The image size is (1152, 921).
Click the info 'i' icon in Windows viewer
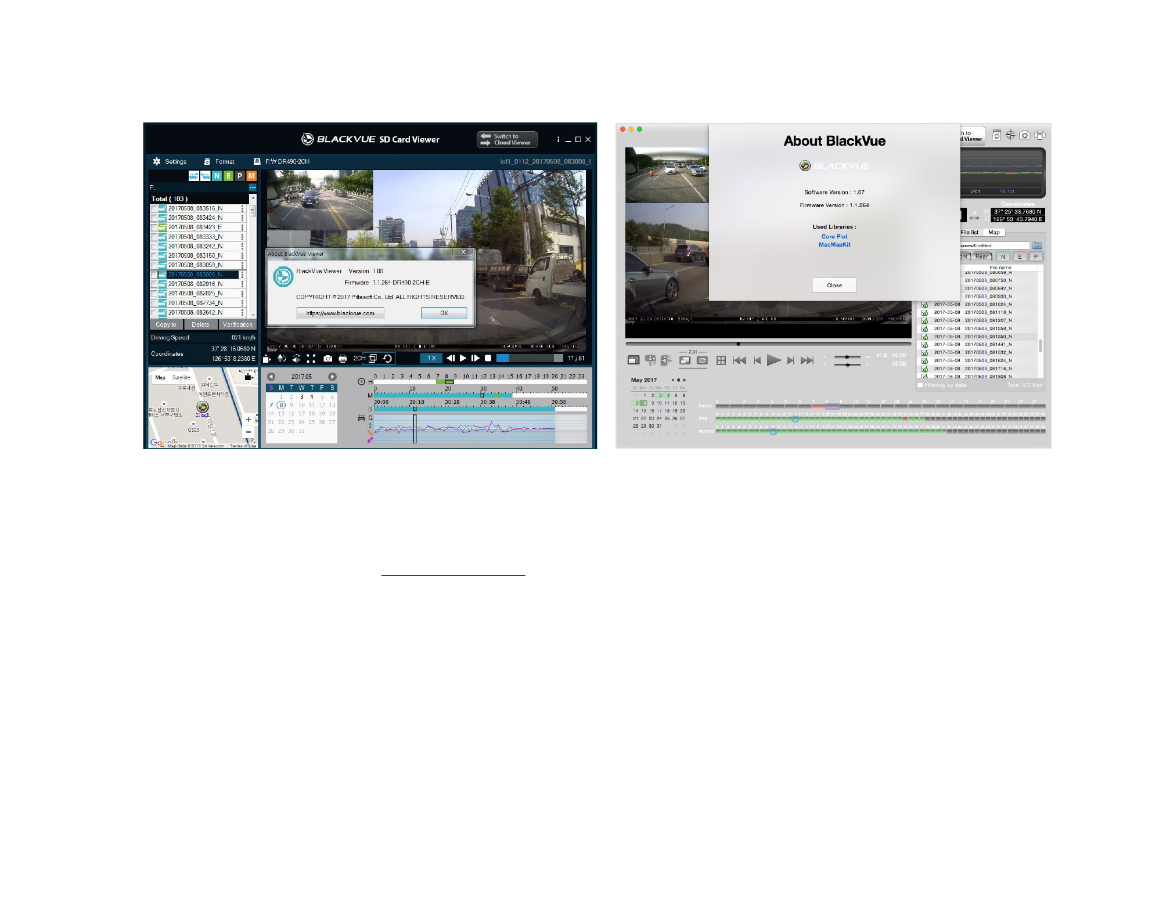coord(558,139)
